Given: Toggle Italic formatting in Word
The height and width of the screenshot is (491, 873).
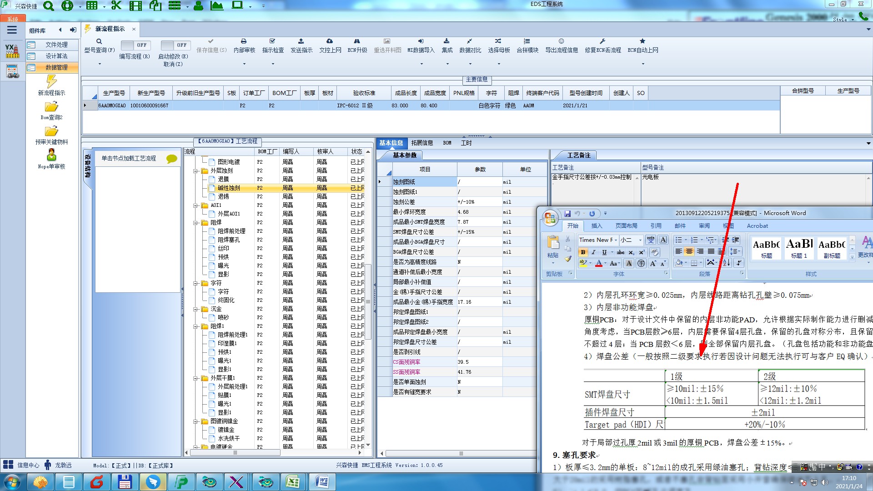Looking at the screenshot, I should (x=593, y=252).
